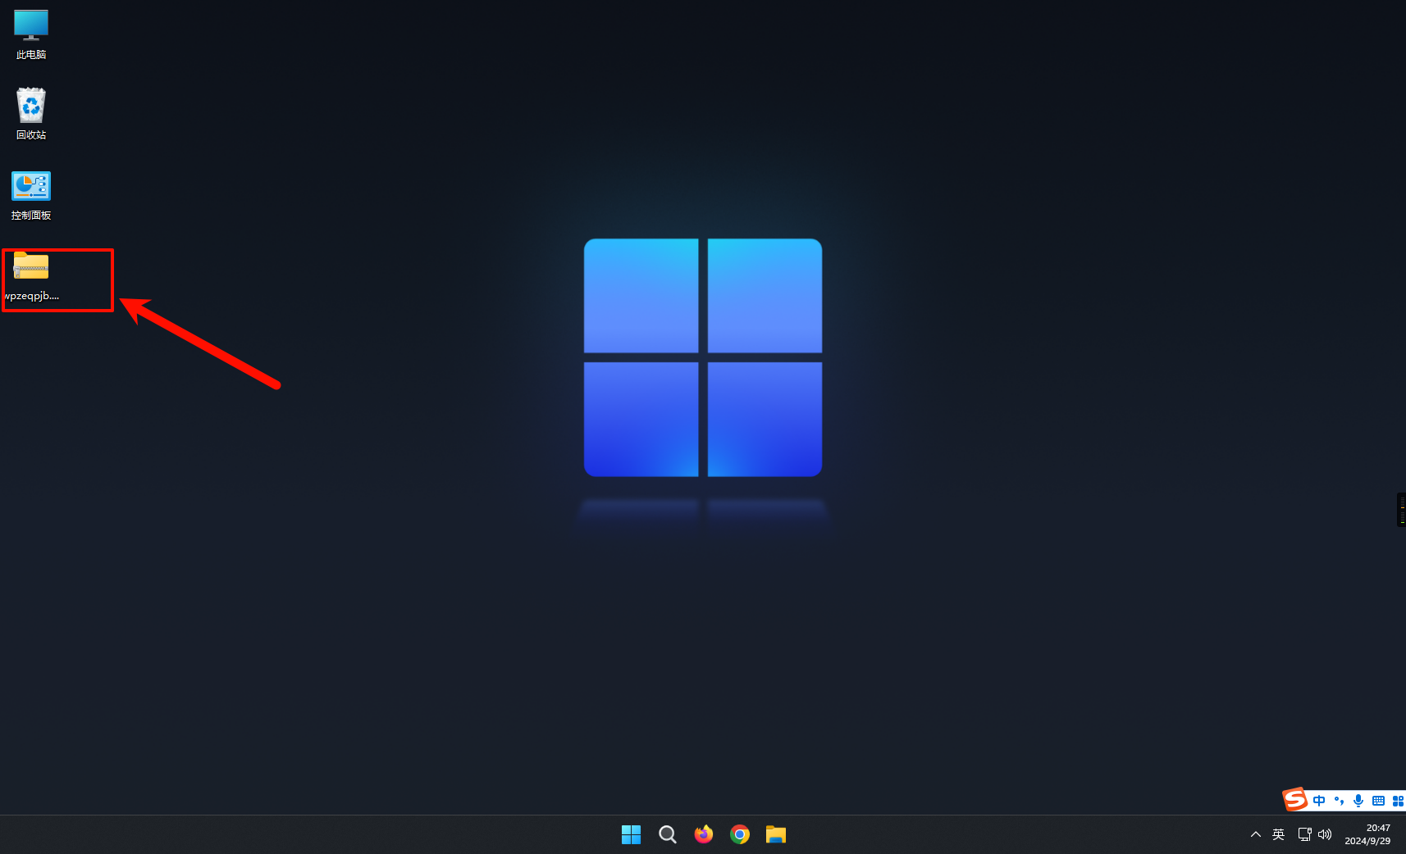Start Sogou voice input microphone
The width and height of the screenshot is (1406, 854).
[1358, 801]
